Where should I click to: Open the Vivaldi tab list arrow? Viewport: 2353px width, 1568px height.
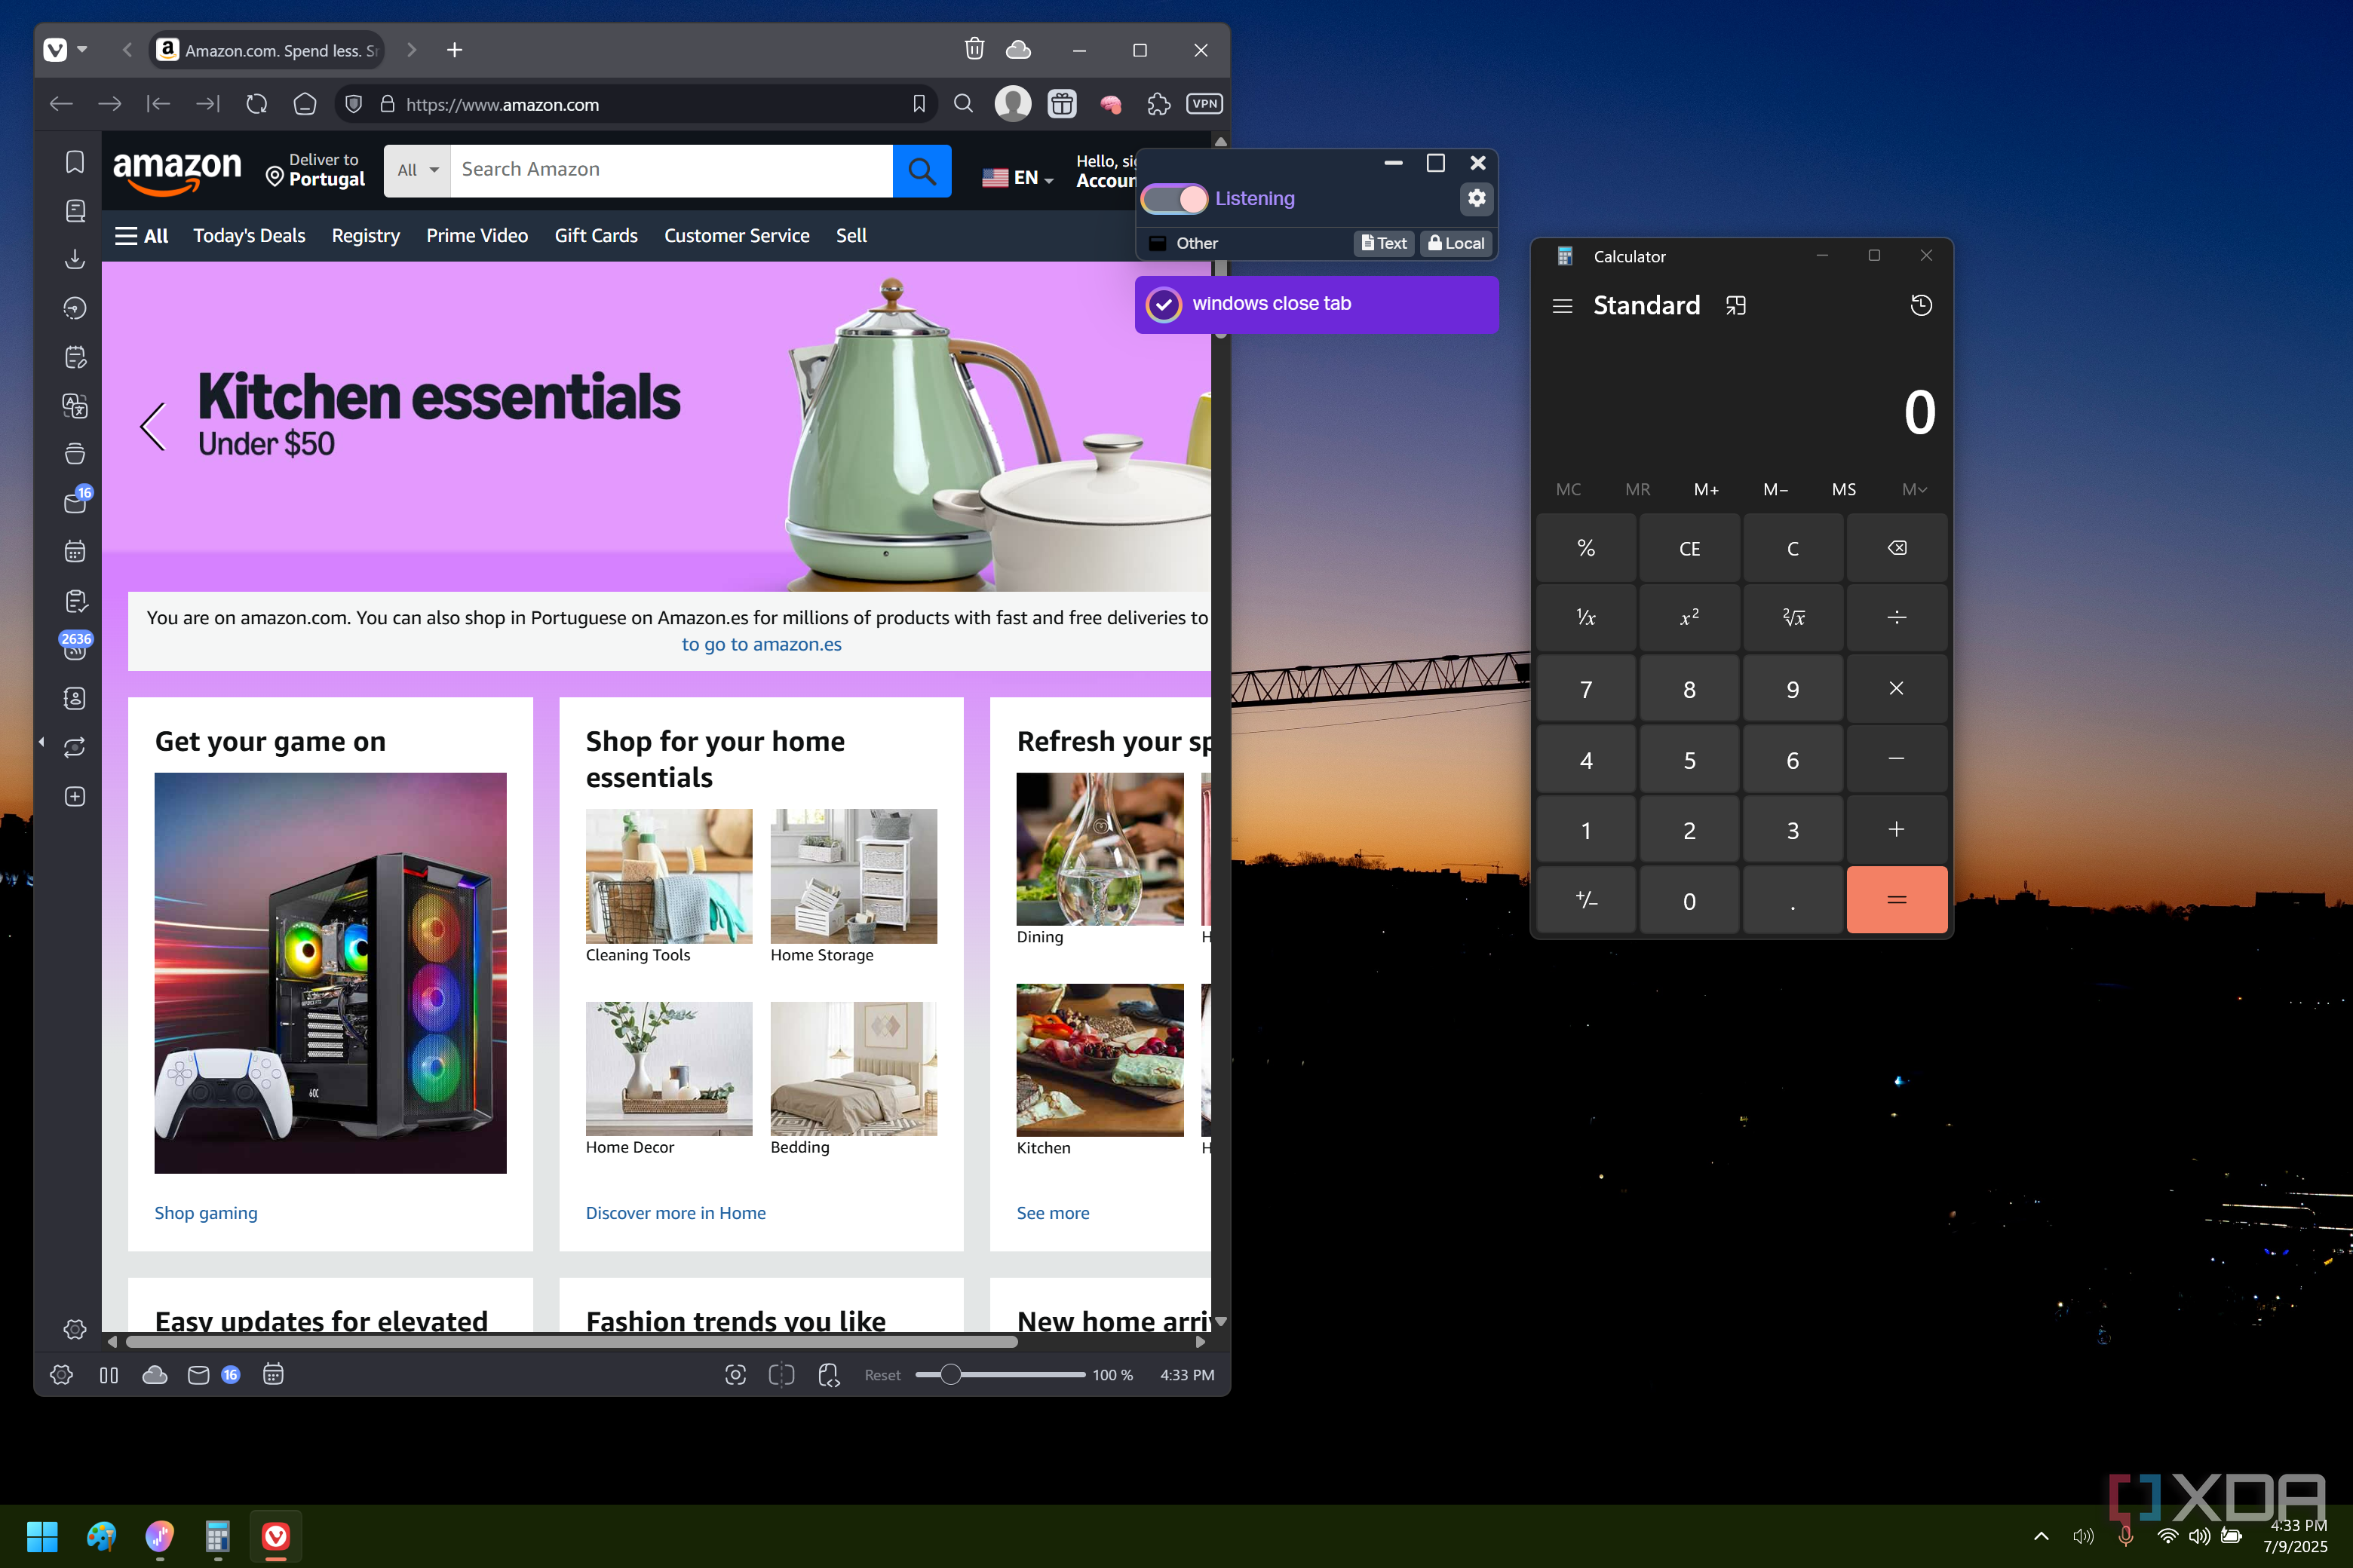coord(82,50)
